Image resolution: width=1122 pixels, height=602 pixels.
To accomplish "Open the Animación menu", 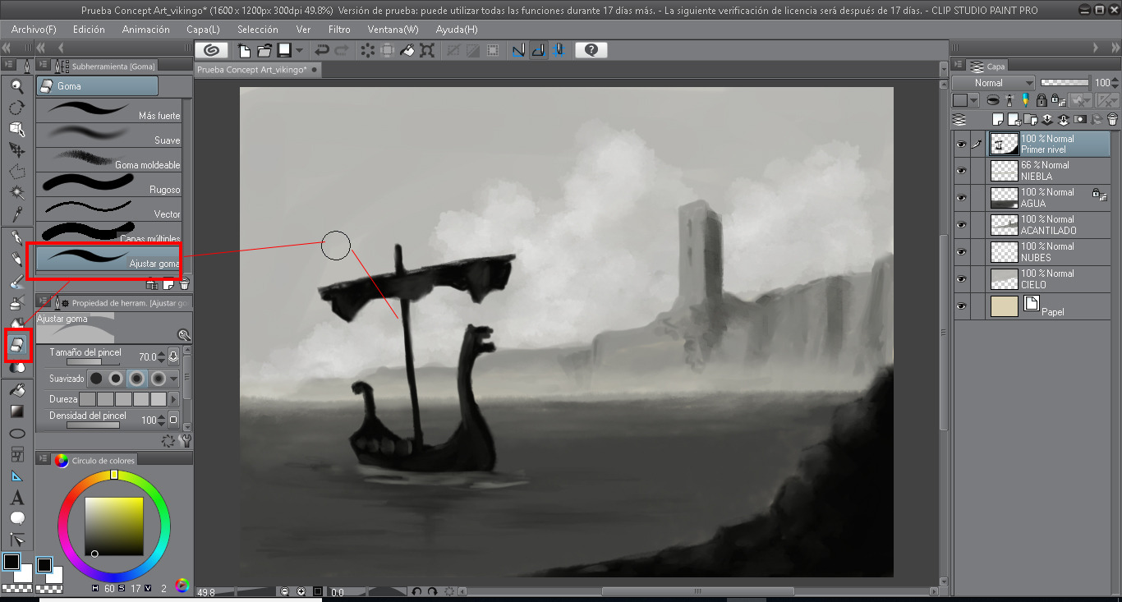I will click(146, 30).
